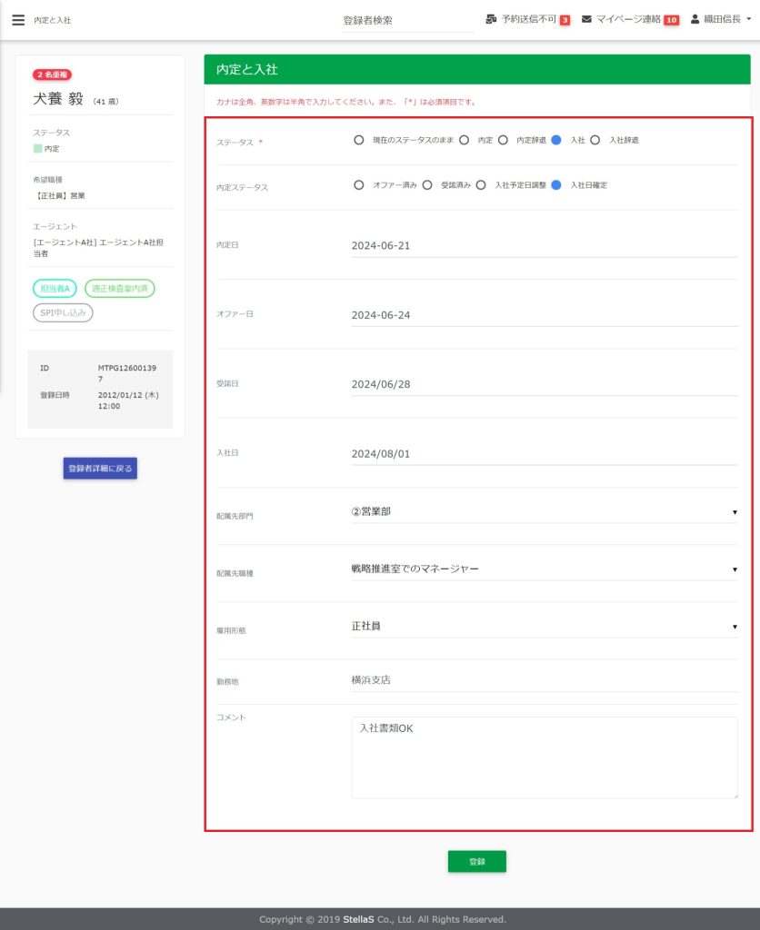Click the マイページ連絡 envelope icon
Viewport: 760px width, 930px height.
point(587,19)
